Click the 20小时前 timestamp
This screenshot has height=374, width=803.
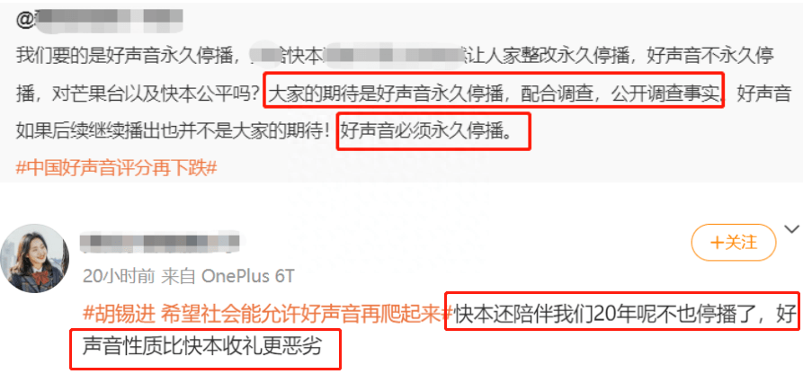click(119, 277)
